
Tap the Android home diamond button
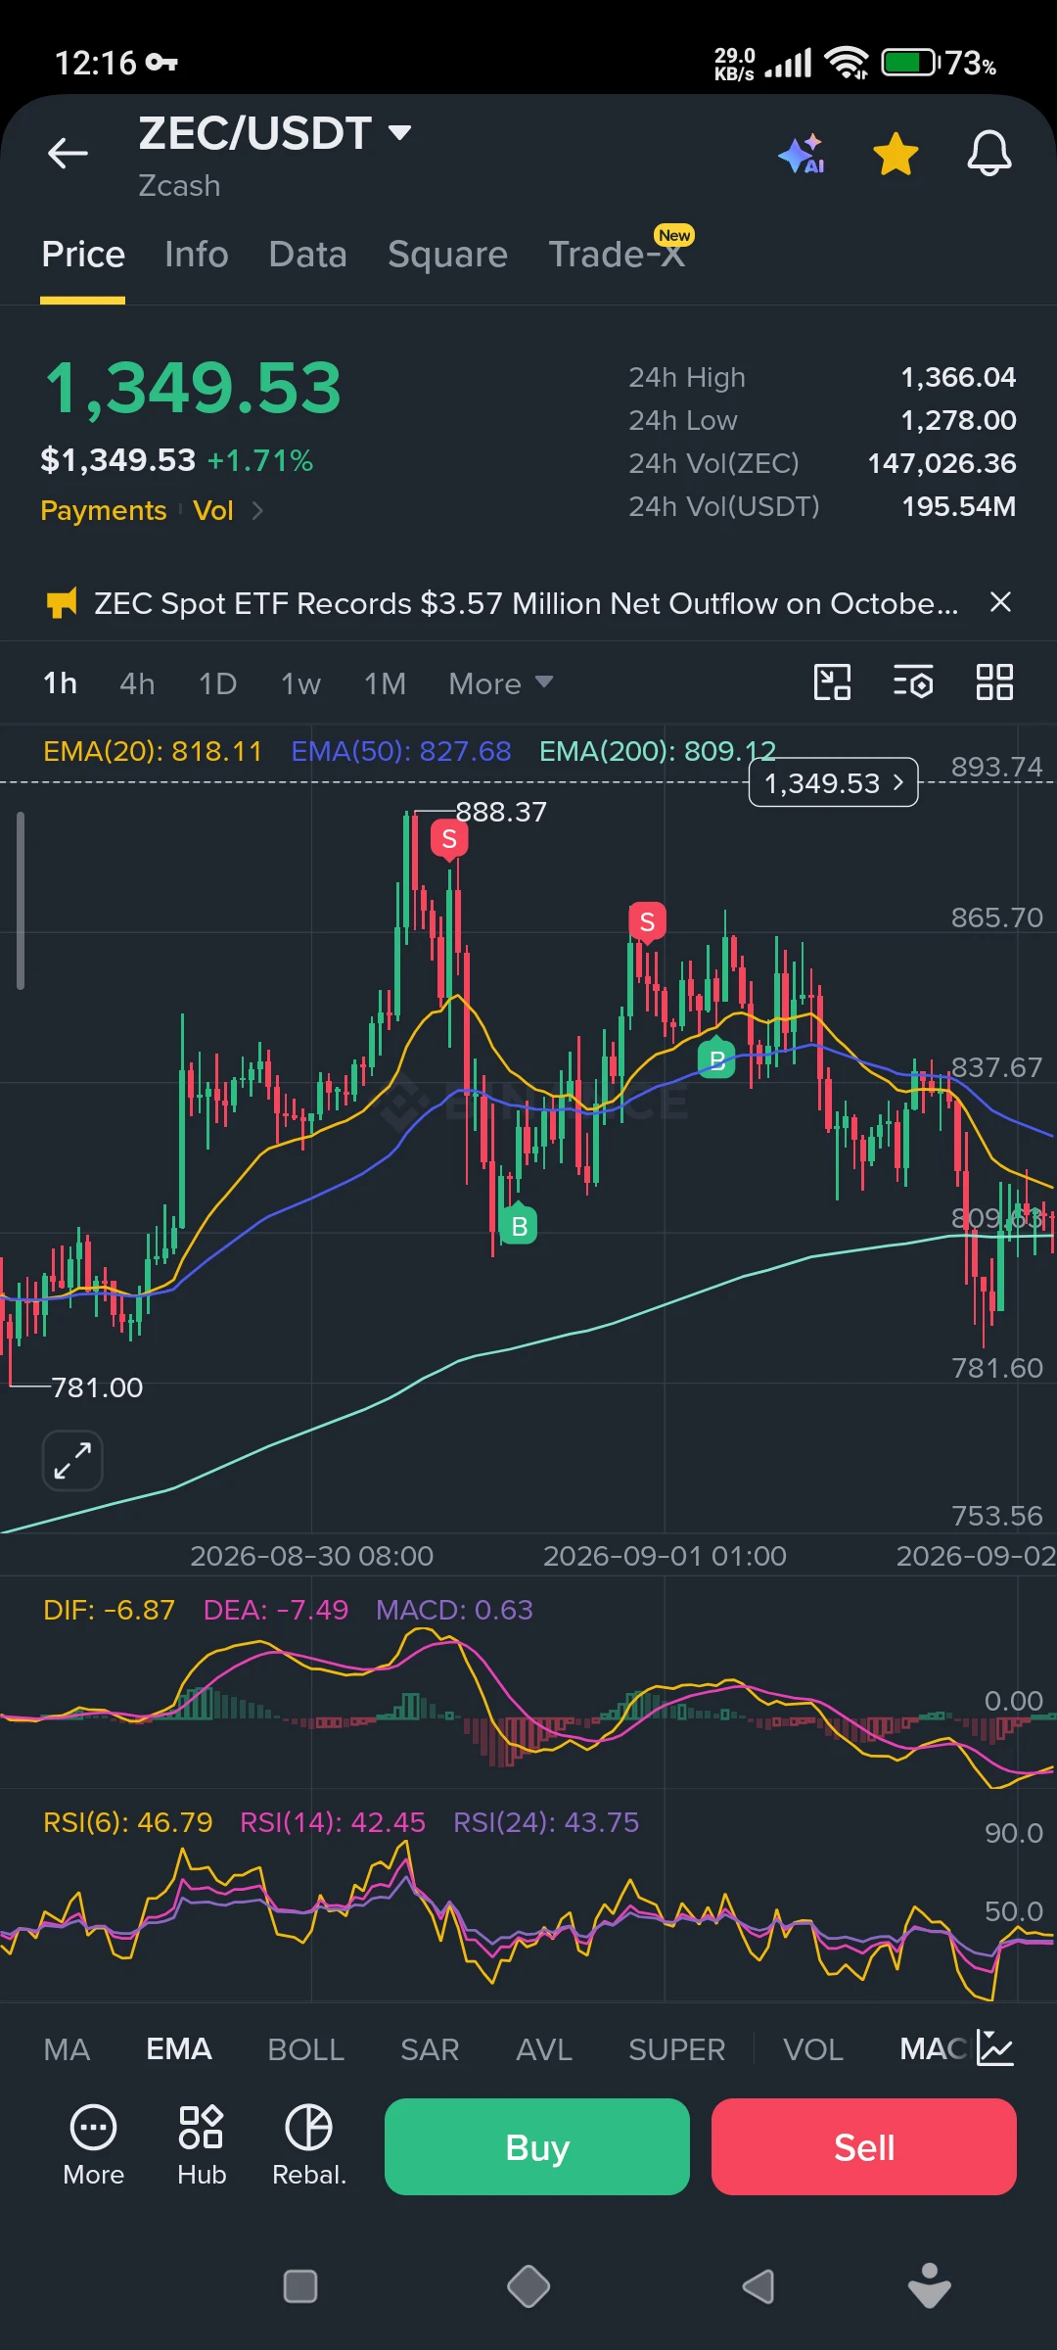[528, 2287]
